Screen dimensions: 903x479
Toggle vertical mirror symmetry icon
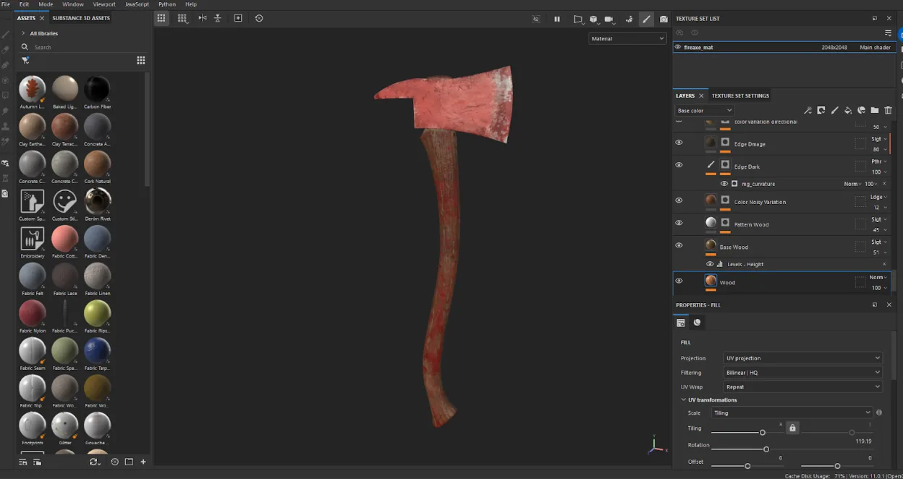click(x=218, y=18)
